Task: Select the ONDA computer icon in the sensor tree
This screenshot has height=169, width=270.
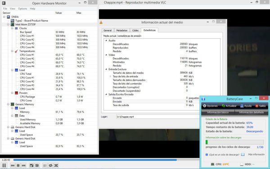Action: 9,17
